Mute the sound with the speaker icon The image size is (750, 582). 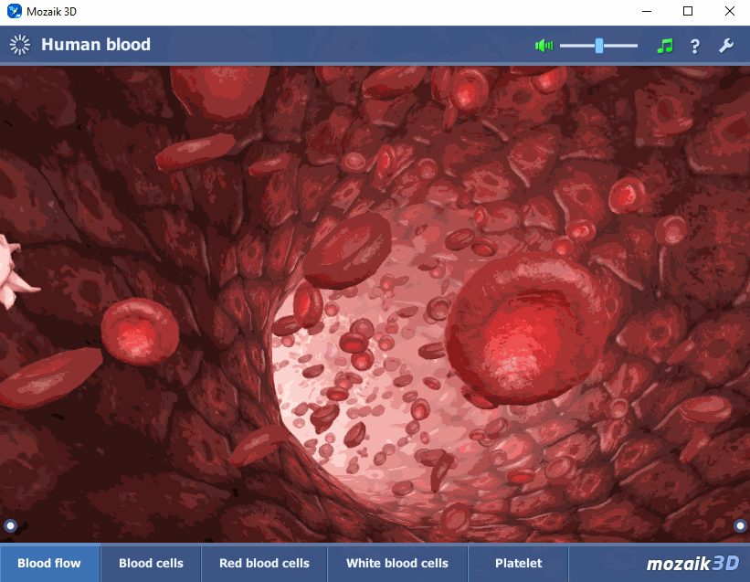pyautogui.click(x=544, y=46)
